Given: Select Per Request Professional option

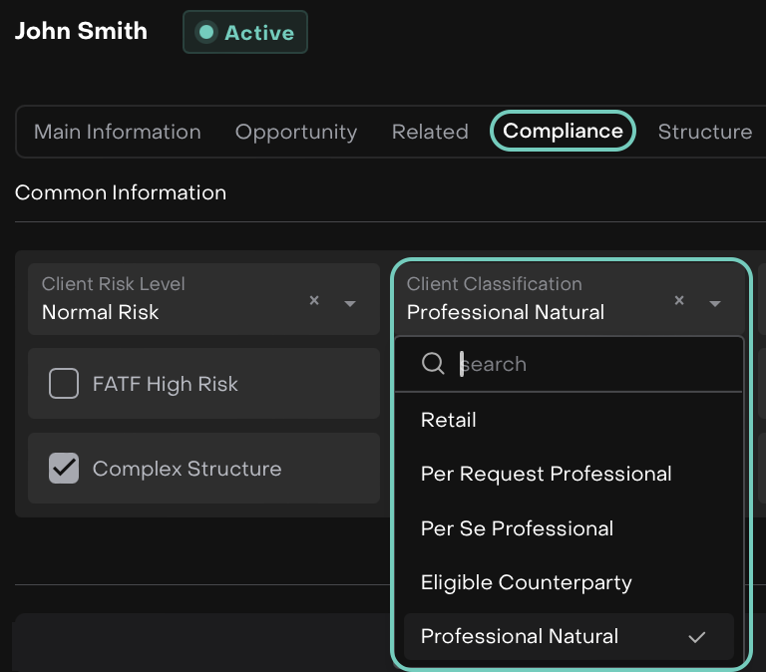Looking at the screenshot, I should point(546,475).
